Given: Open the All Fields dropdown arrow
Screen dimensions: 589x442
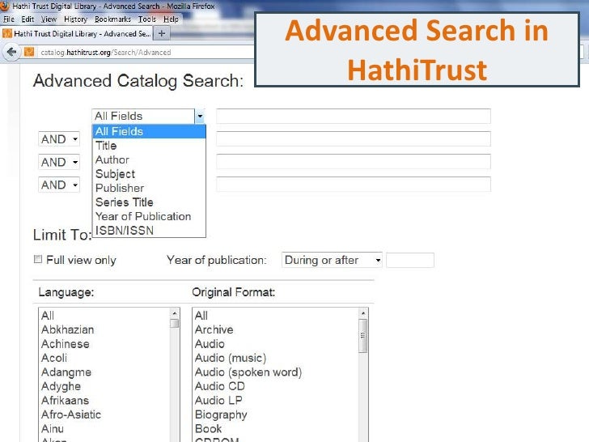Looking at the screenshot, I should click(200, 116).
